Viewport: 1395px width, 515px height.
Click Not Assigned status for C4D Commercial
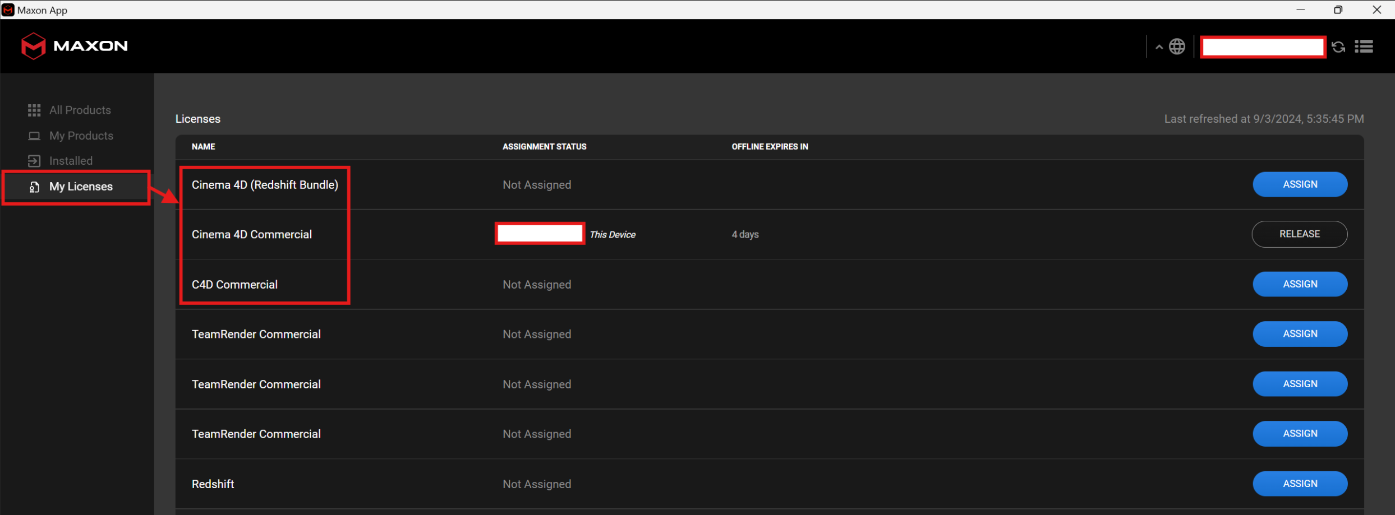[537, 285]
